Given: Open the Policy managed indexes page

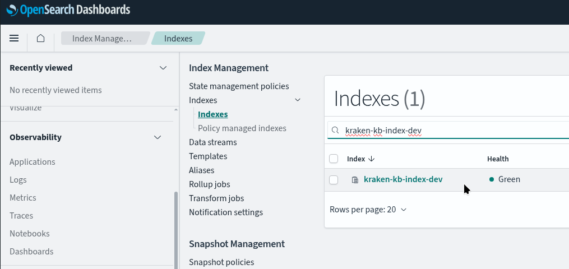Looking at the screenshot, I should [242, 128].
